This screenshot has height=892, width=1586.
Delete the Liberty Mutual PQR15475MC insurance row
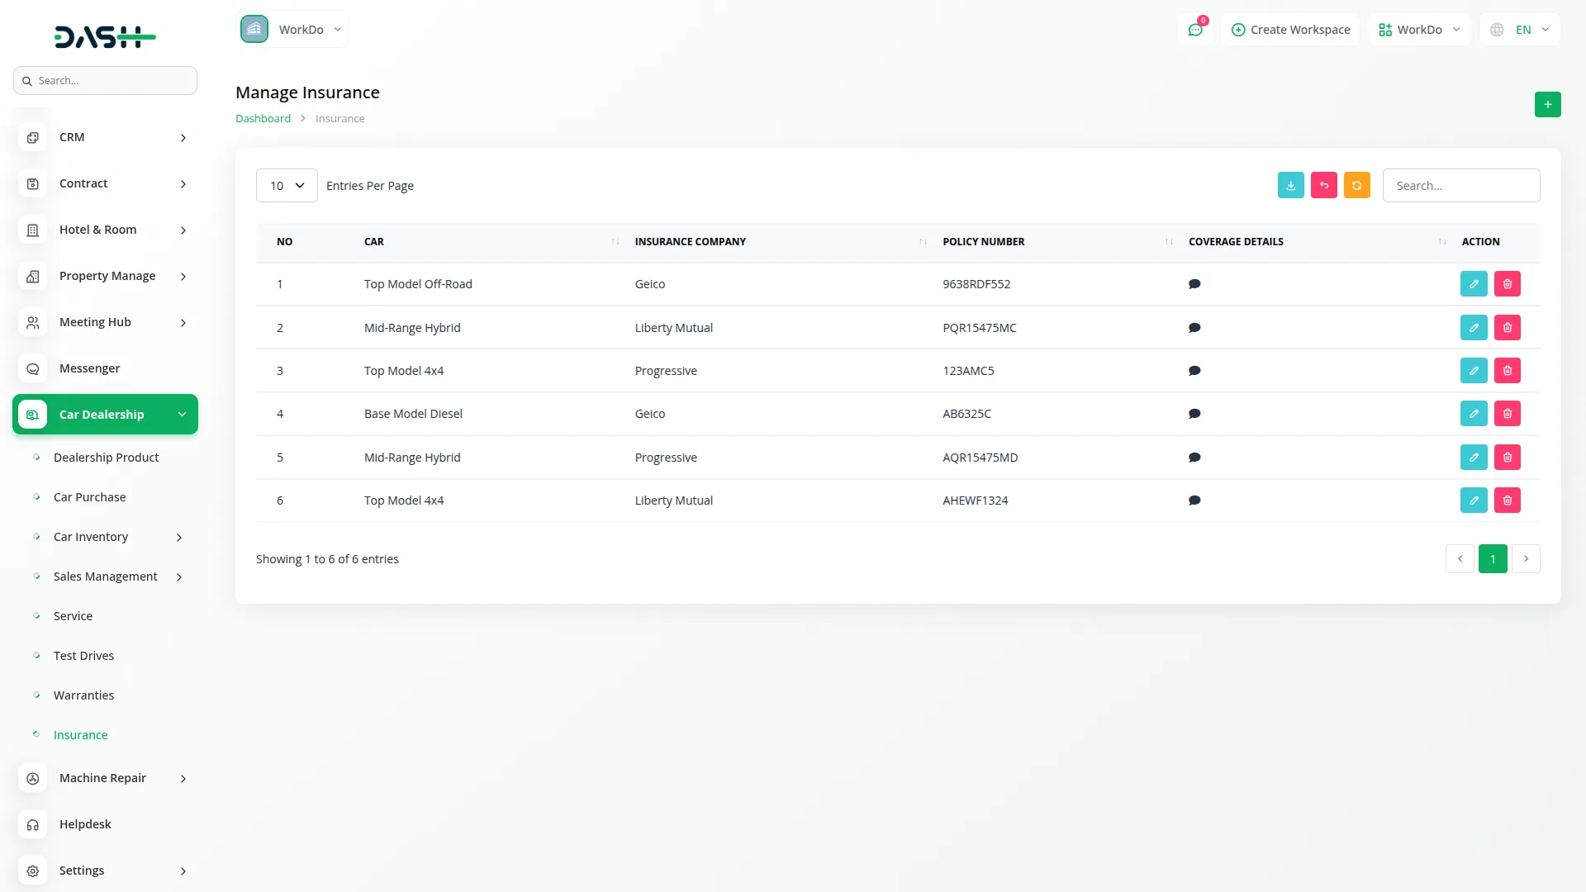[1507, 328]
